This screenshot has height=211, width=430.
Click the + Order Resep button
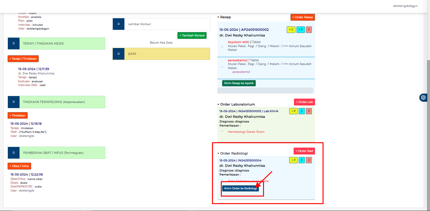(302, 17)
